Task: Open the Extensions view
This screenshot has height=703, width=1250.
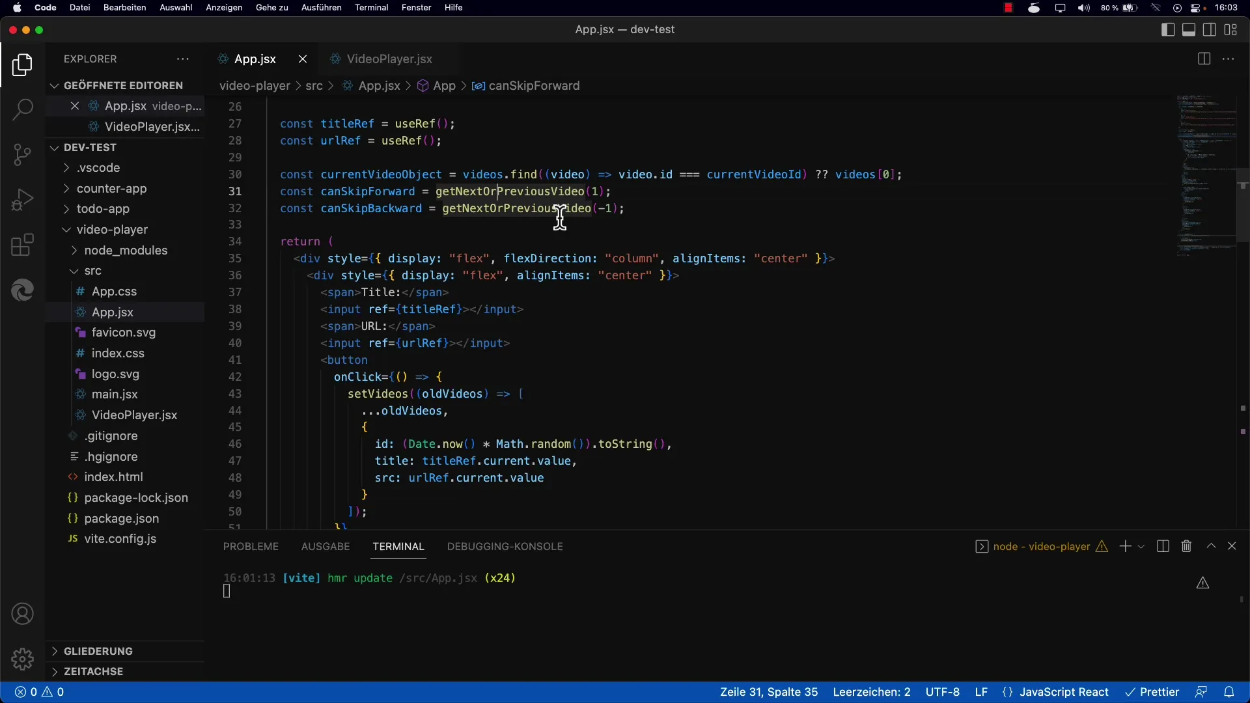Action: click(x=22, y=245)
